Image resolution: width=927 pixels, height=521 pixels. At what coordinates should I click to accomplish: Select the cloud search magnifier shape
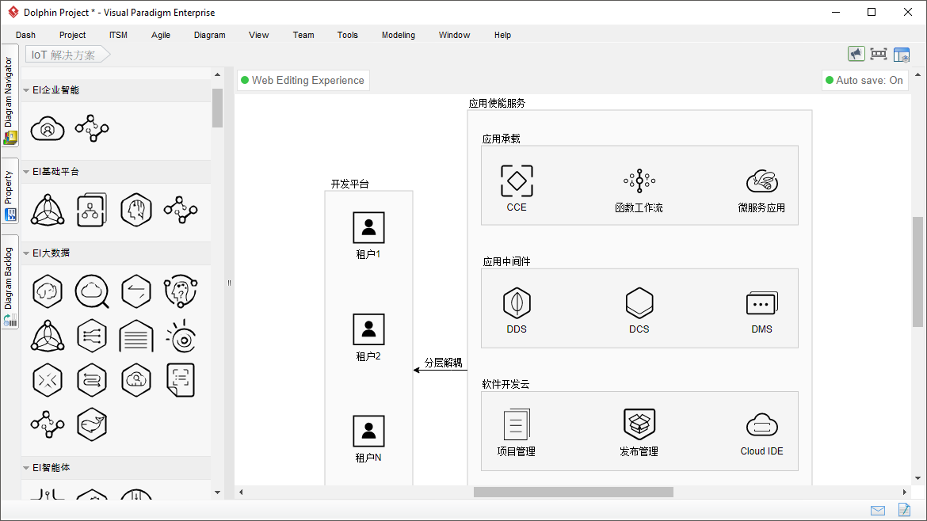click(92, 291)
